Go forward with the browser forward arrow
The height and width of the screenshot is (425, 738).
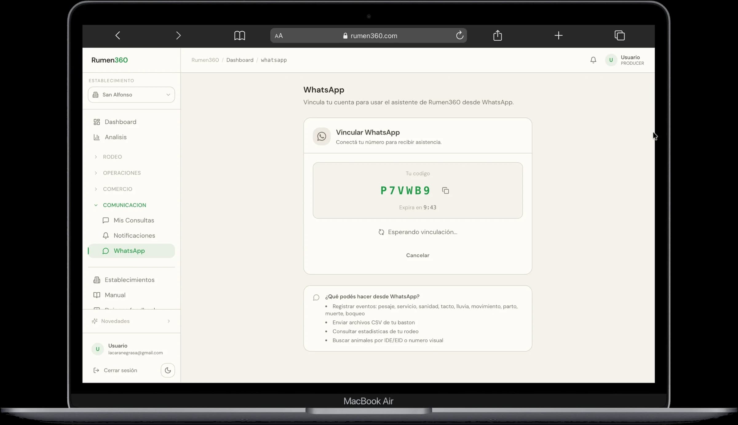point(178,35)
